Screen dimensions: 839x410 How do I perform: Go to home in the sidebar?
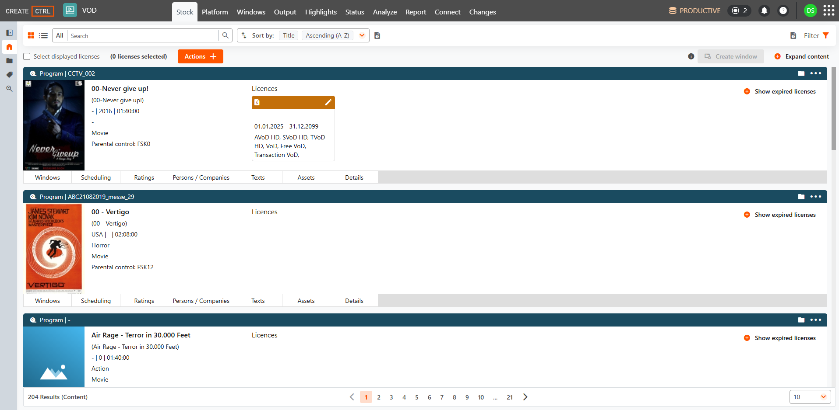[x=9, y=47]
